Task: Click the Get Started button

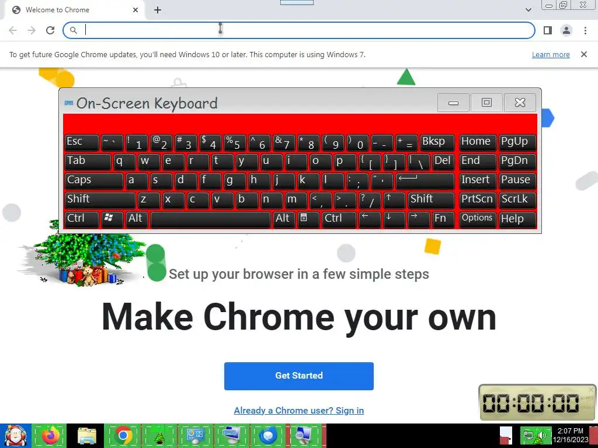Action: (298, 376)
